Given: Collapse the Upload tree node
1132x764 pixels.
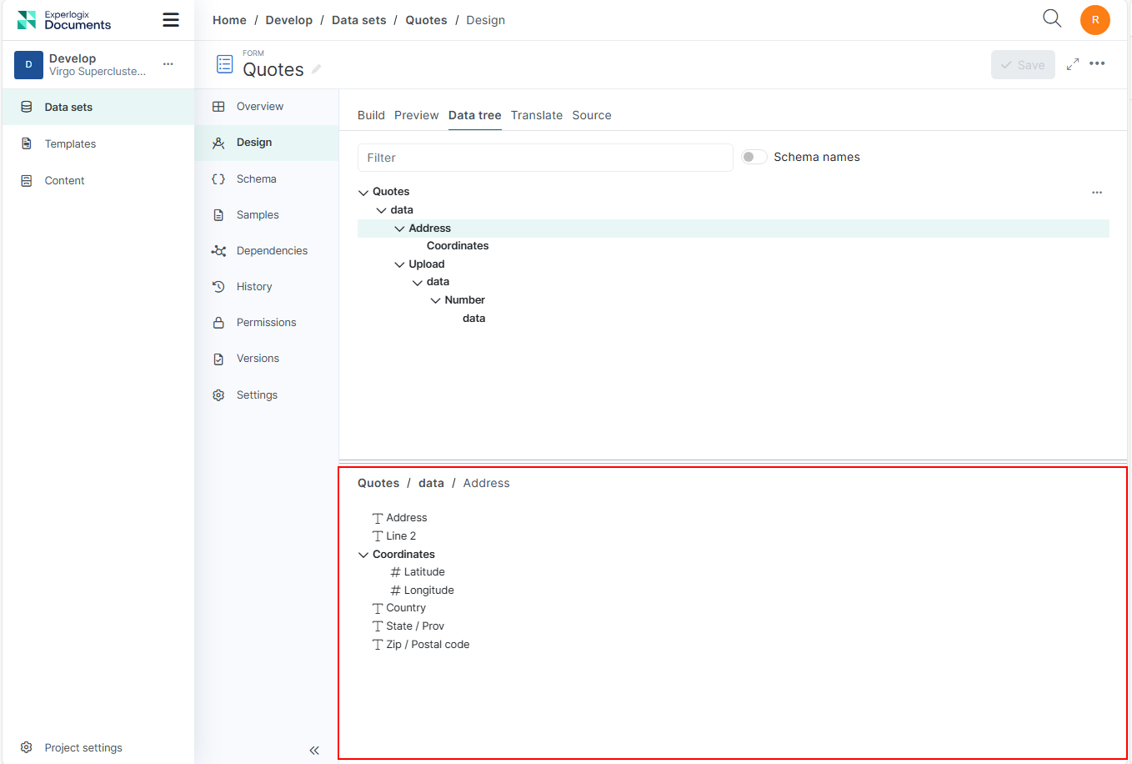Looking at the screenshot, I should click(399, 264).
